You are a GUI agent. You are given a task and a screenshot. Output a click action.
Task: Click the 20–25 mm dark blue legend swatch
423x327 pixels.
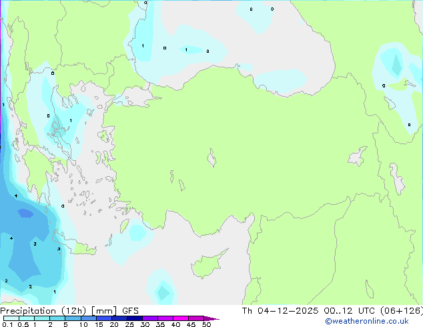click(x=119, y=318)
